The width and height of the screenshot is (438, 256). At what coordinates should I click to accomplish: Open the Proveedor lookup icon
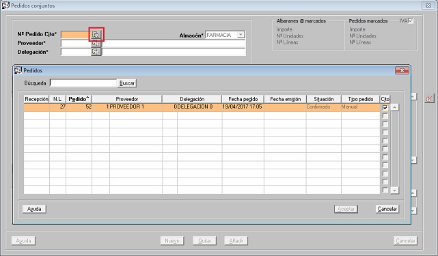(96, 43)
